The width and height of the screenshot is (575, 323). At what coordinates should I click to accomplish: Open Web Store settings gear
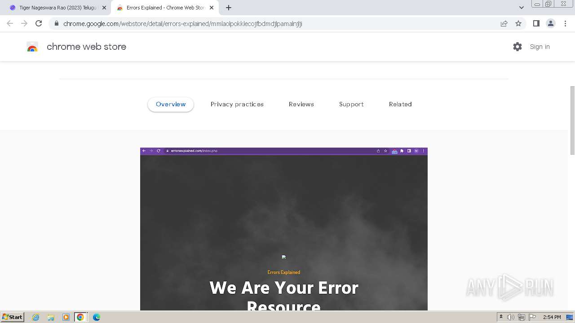[x=517, y=47]
